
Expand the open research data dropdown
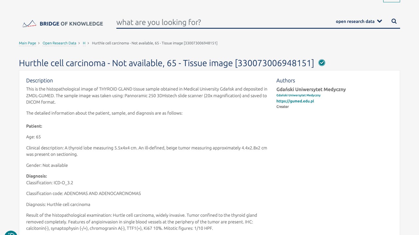[359, 22]
